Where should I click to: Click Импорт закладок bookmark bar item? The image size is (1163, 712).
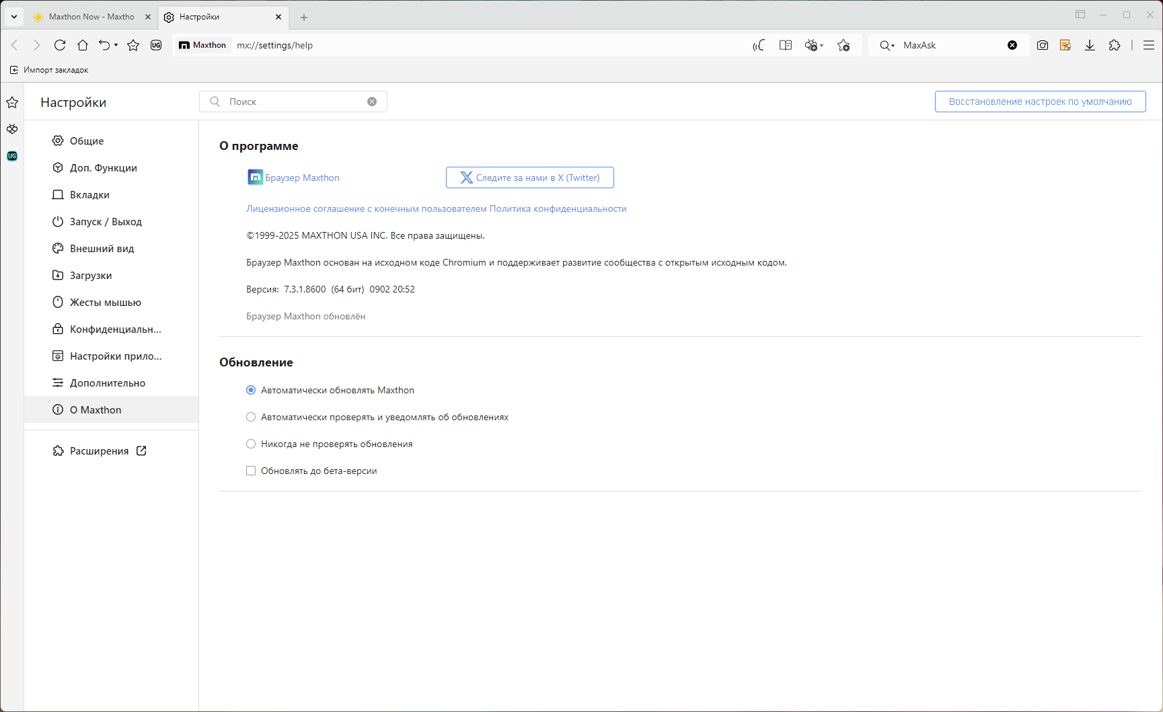tap(49, 70)
